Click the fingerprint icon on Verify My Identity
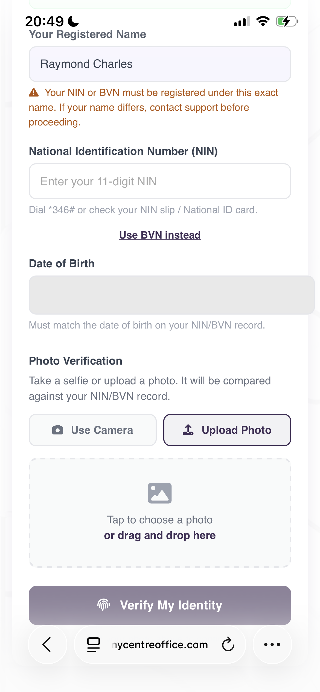The image size is (320, 692). pyautogui.click(x=104, y=605)
